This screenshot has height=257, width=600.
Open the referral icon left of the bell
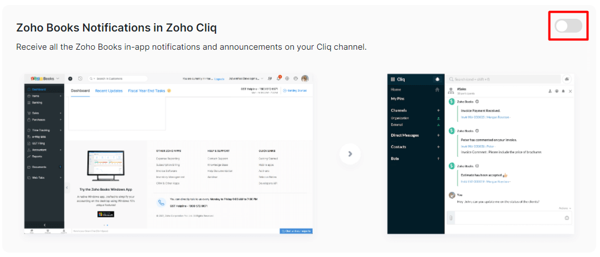tap(270, 78)
